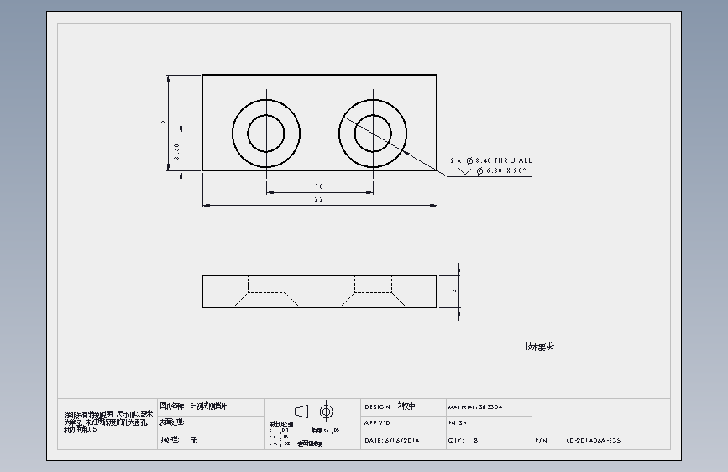
Task: Click the 图纸名称 drawing name field
Action: coord(212,407)
